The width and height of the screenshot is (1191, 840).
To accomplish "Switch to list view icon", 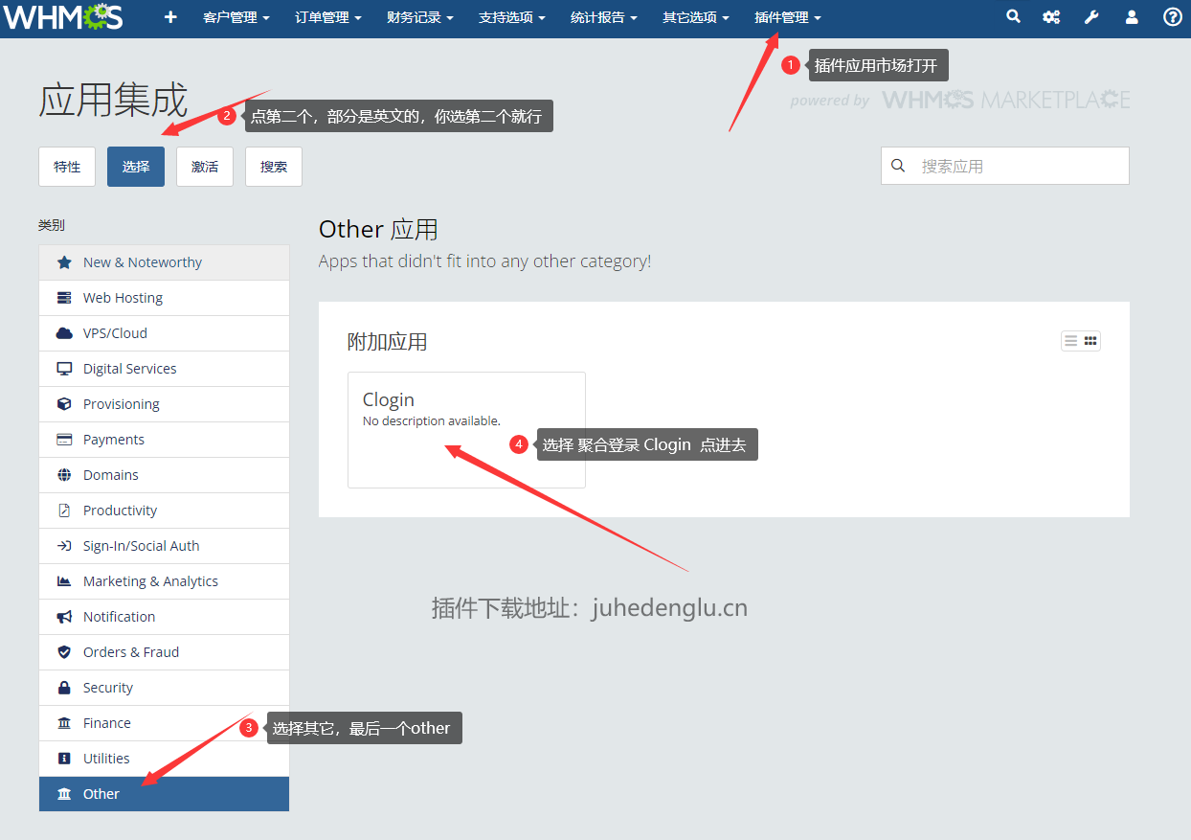I will point(1070,341).
